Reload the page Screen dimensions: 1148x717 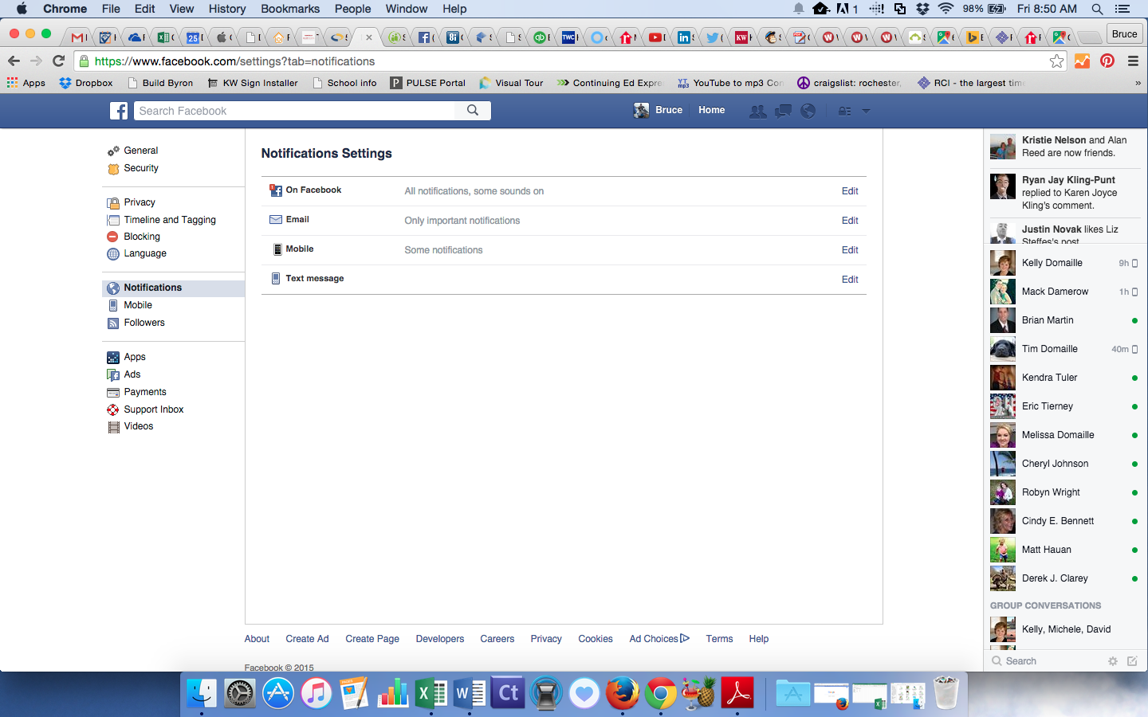coord(58,61)
